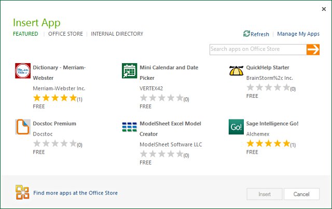This screenshot has width=332, height=209.
Task: Open Find more apps at the Office Store
Action: tap(75, 193)
